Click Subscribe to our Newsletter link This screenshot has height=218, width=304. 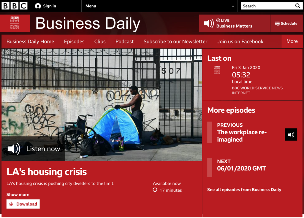coord(175,41)
